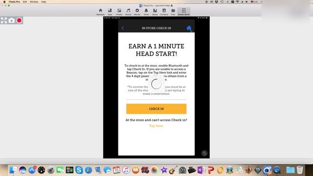Image resolution: width=313 pixels, height=176 pixels.
Task: Open OneNote from the dock
Action: [201, 170]
